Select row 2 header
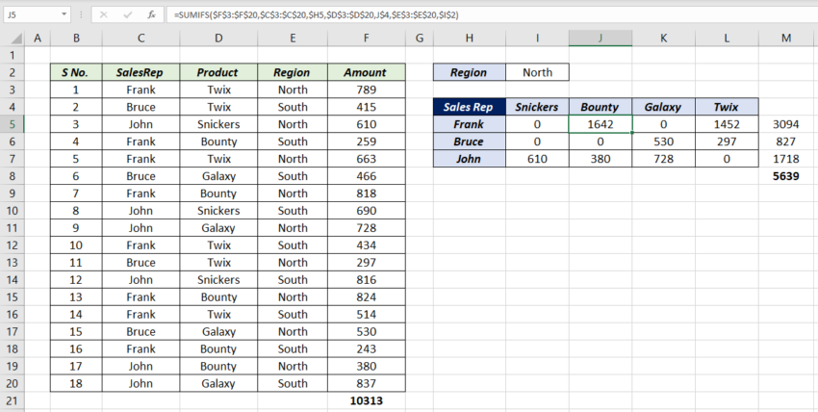The image size is (818, 412). pyautogui.click(x=12, y=72)
